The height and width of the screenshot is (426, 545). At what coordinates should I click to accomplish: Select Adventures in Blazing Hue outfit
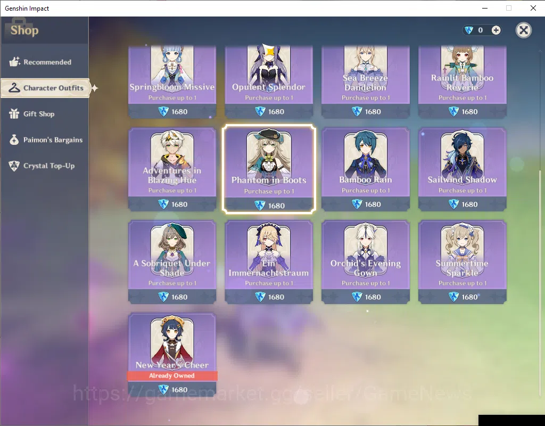pos(172,169)
